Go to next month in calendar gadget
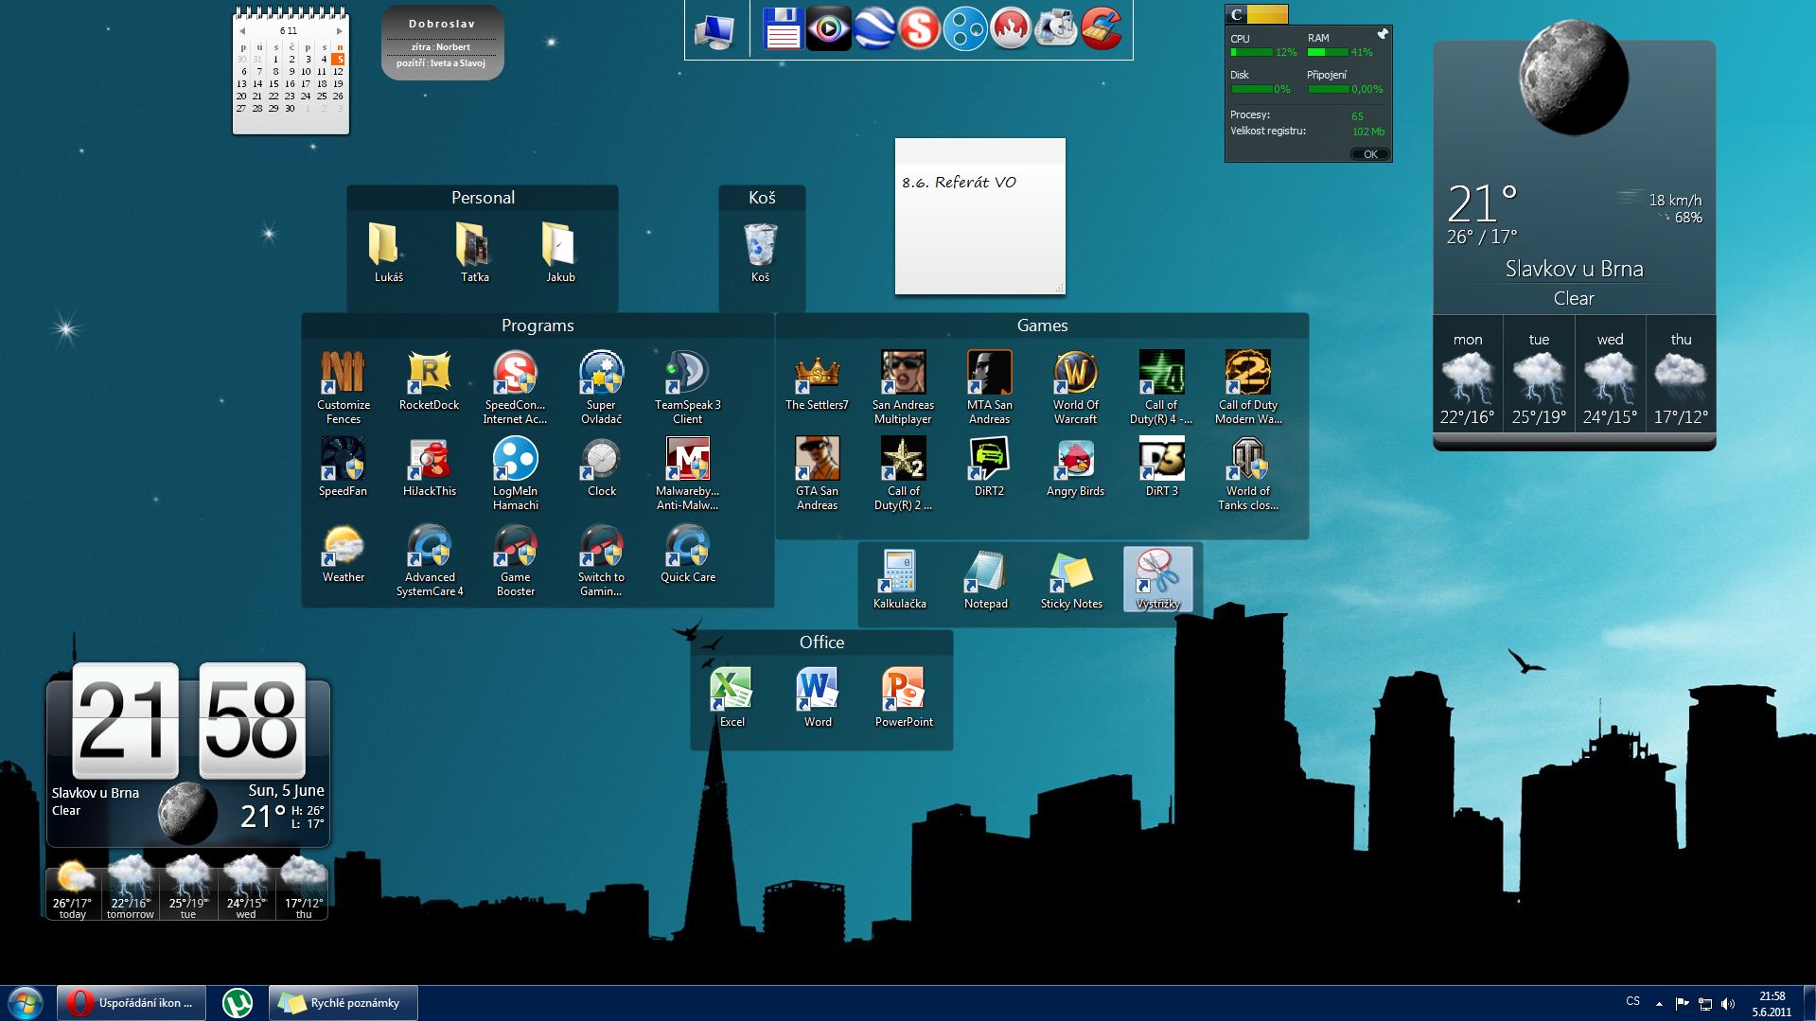Image resolution: width=1816 pixels, height=1021 pixels. pos(340,31)
